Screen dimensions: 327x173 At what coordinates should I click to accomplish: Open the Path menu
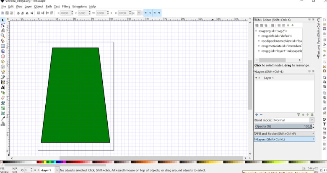[49, 6]
